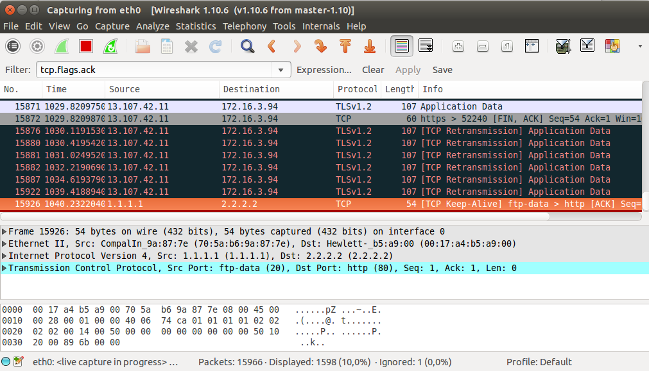Click the packet list horizontal scrollbar
The height and width of the screenshot is (371, 649).
pyautogui.click(x=321, y=217)
